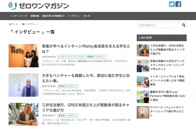Click the sidebar リッチメディア article thumbnail
Viewport: 196px width, 126px height.
point(143,66)
